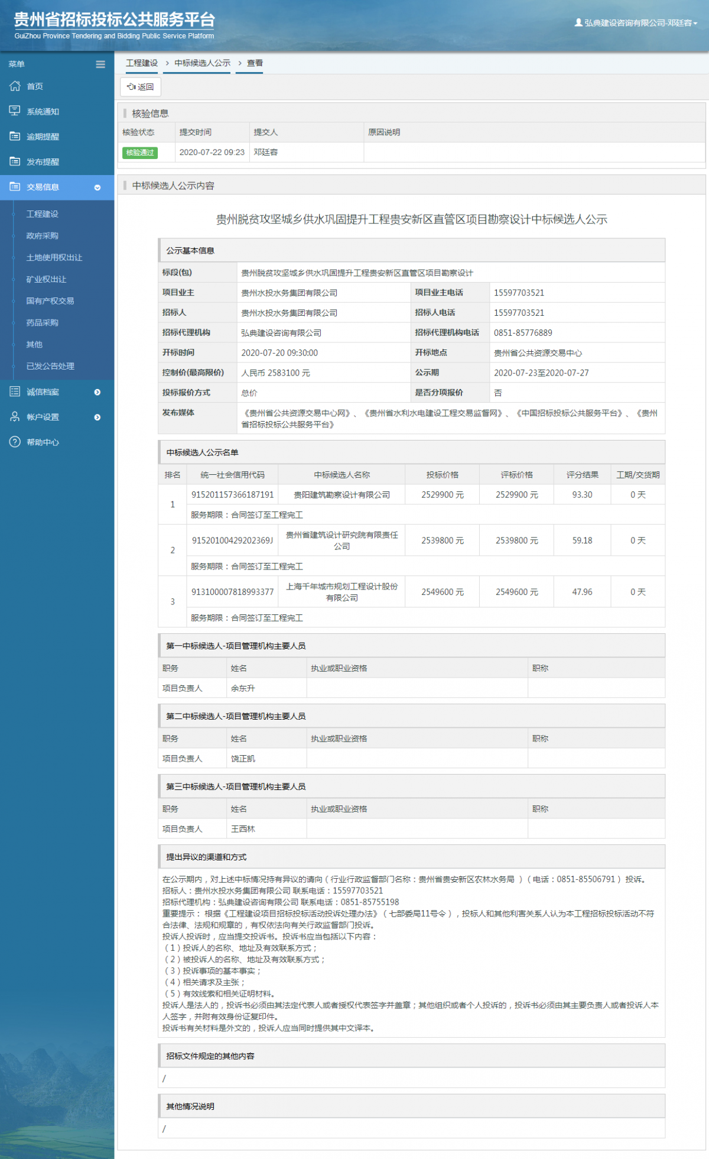This screenshot has width=709, height=1159.
Task: Click score result 59.18
Action: point(582,540)
